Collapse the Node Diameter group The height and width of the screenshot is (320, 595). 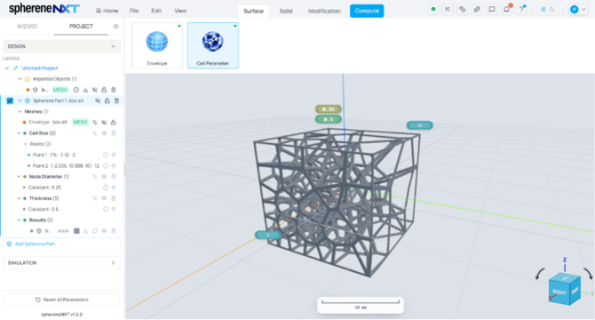(19, 177)
